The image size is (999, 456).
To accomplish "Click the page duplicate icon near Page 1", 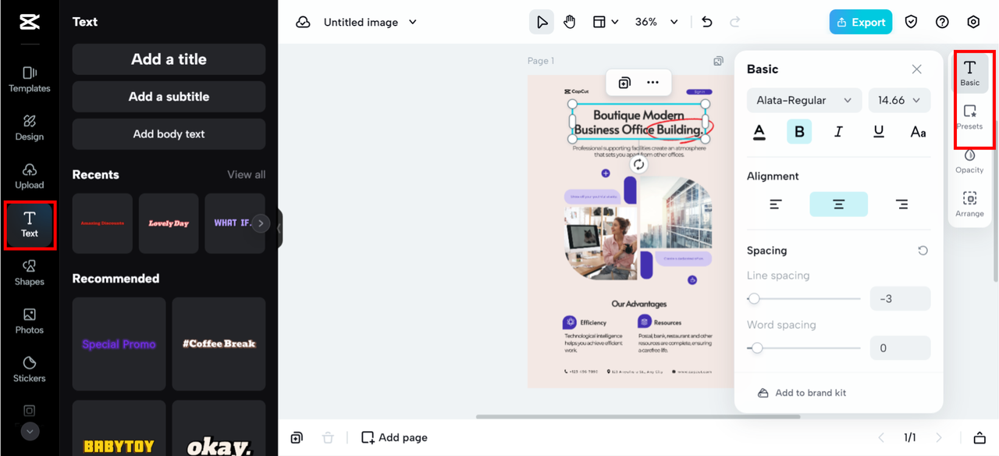I will coord(718,61).
